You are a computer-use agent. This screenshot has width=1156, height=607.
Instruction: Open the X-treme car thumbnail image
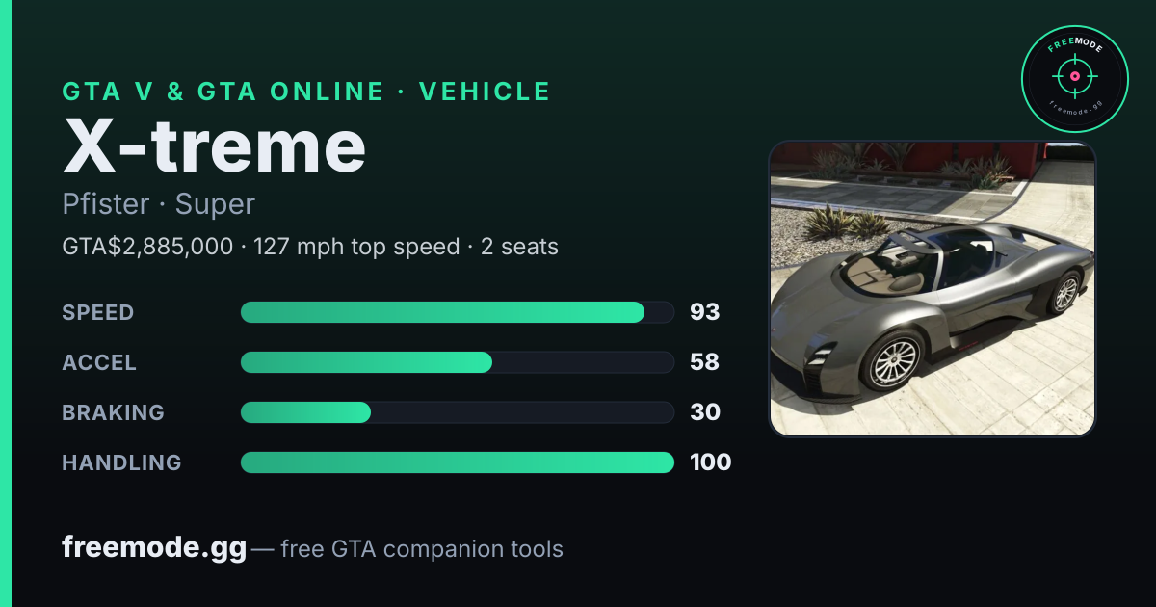coord(933,289)
